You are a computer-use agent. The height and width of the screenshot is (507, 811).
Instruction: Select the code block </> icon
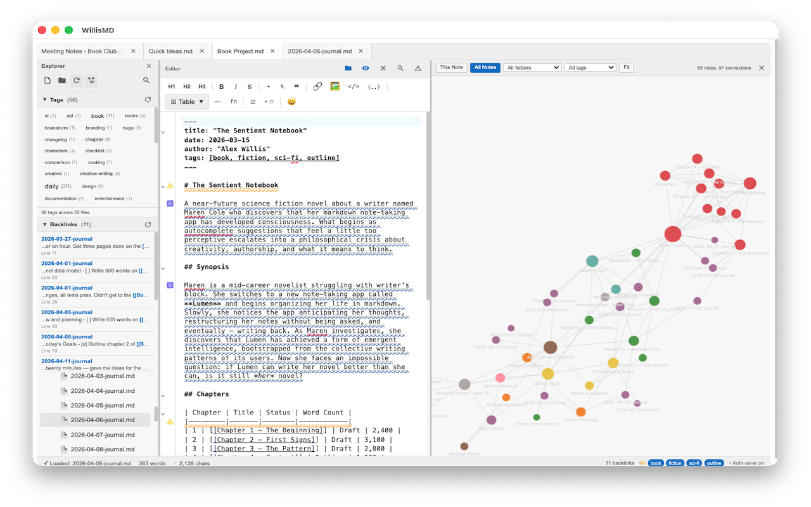(x=353, y=87)
